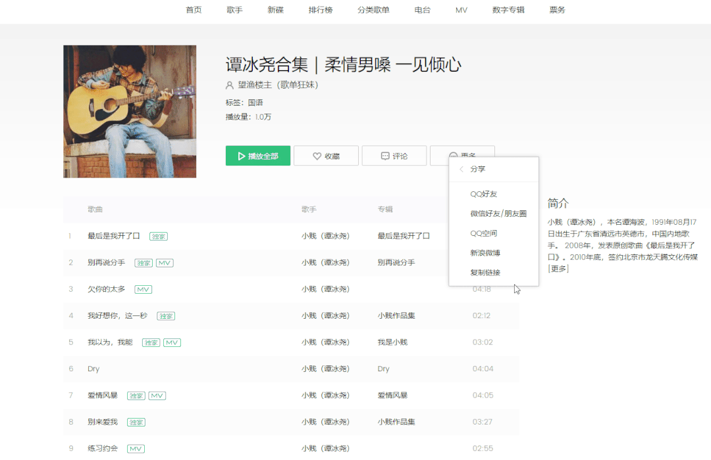Image resolution: width=711 pixels, height=460 pixels.
Task: Click the MV badge beside 练习约会
Action: tap(136, 449)
